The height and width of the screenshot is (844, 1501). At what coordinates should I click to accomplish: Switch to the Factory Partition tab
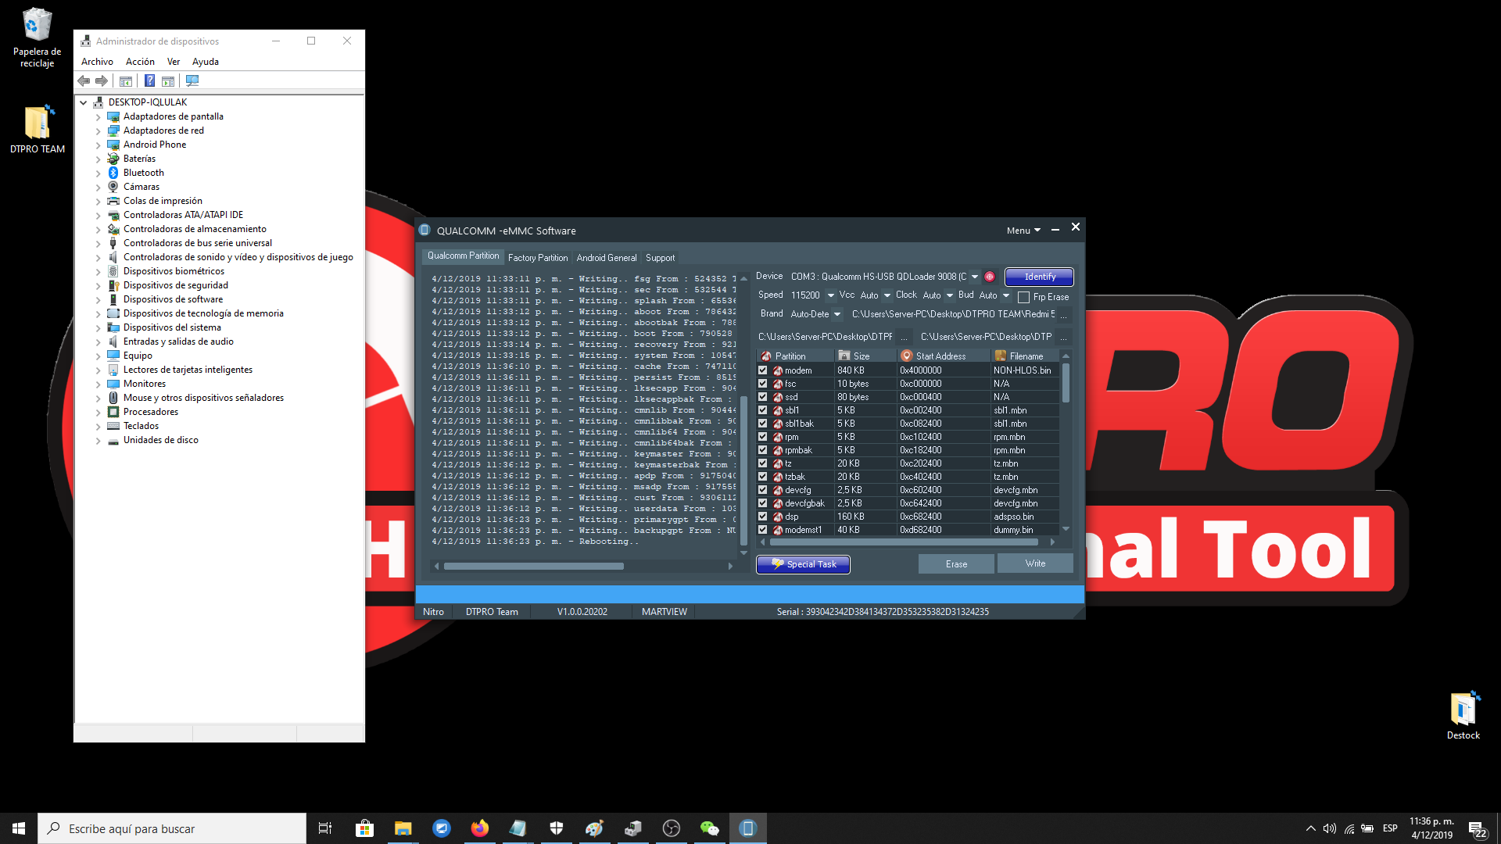coord(538,258)
